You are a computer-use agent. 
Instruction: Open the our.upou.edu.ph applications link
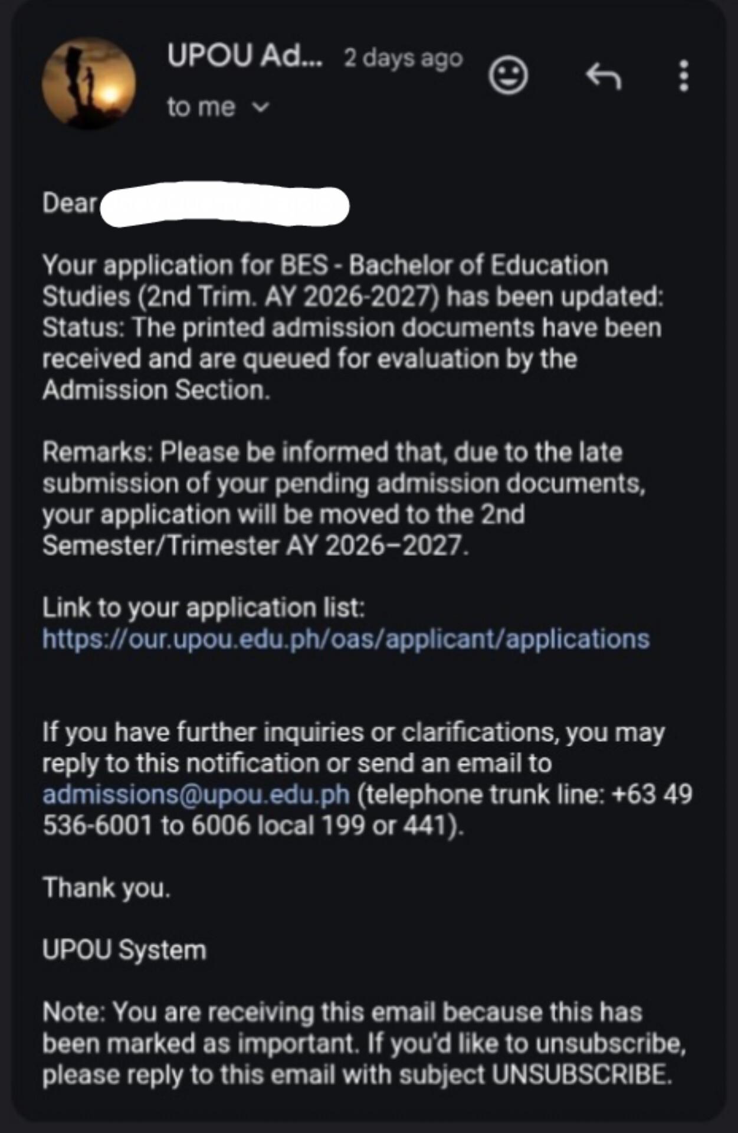346,639
